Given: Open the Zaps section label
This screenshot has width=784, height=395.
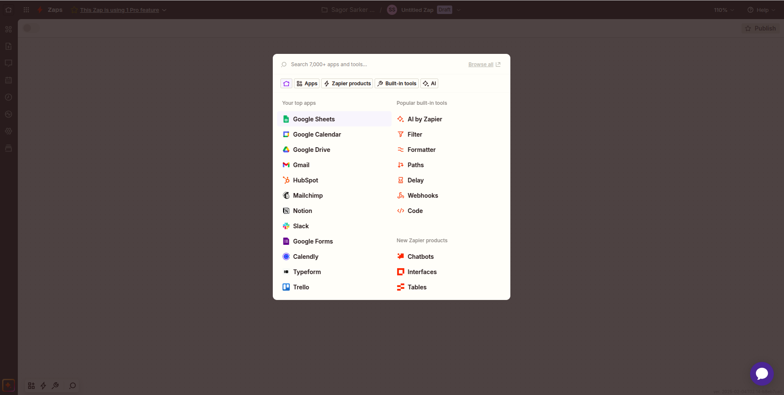Looking at the screenshot, I should (x=55, y=10).
